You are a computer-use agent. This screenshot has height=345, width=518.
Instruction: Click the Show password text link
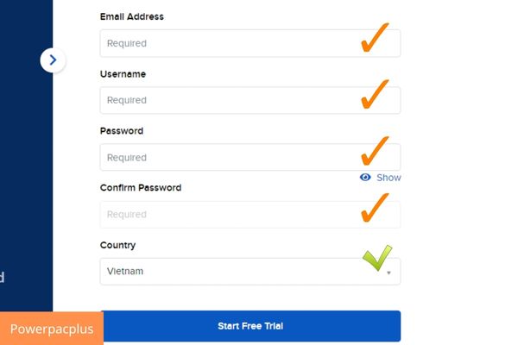(x=388, y=178)
